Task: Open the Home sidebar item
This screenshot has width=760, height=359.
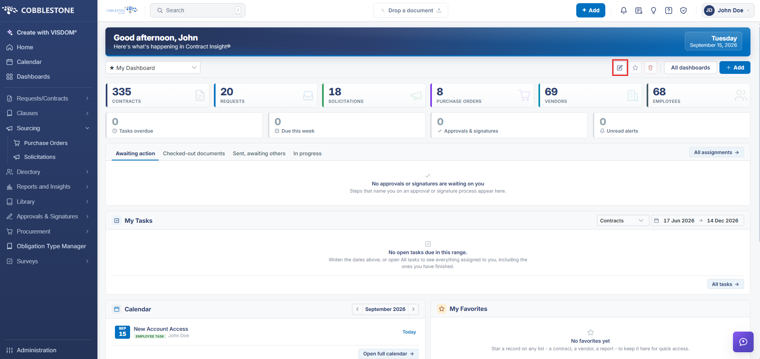Action: [25, 47]
